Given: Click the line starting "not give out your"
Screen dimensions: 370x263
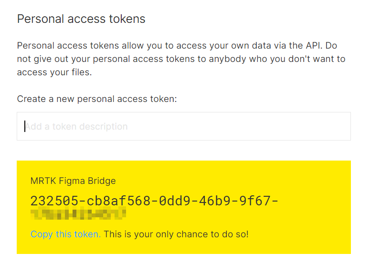Looking at the screenshot, I should tap(181, 59).
